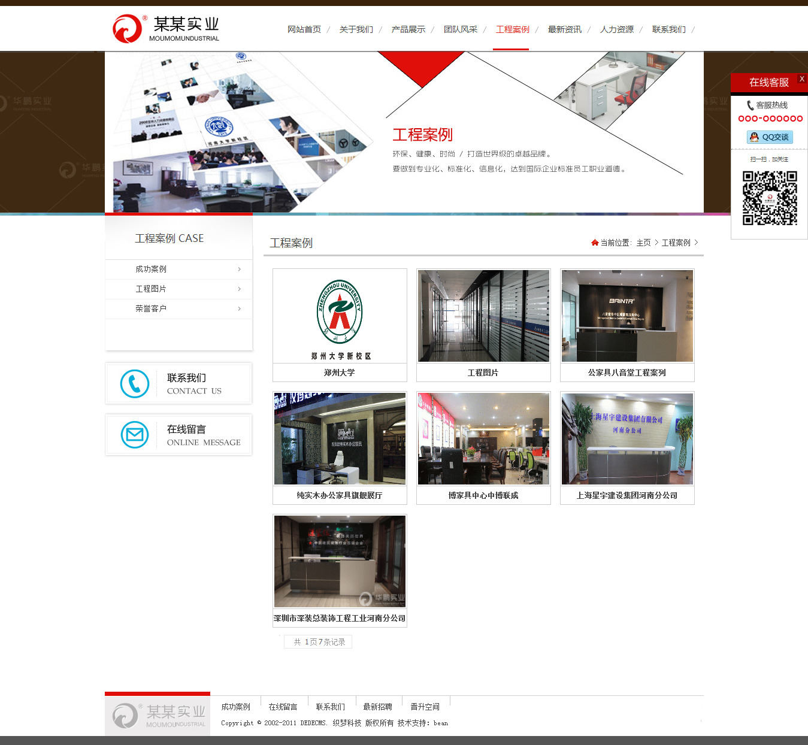Open the 博家具中心中博联成 case thumbnail
The image size is (808, 745).
tap(483, 439)
